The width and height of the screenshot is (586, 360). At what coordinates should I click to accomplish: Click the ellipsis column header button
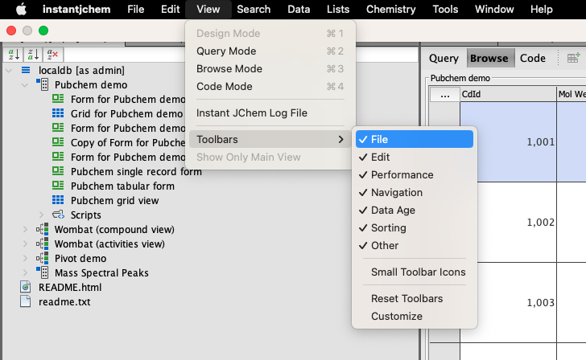click(x=444, y=94)
